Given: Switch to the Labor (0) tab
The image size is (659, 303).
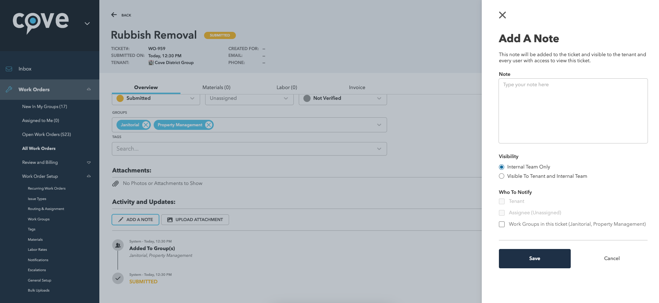Looking at the screenshot, I should pyautogui.click(x=287, y=87).
